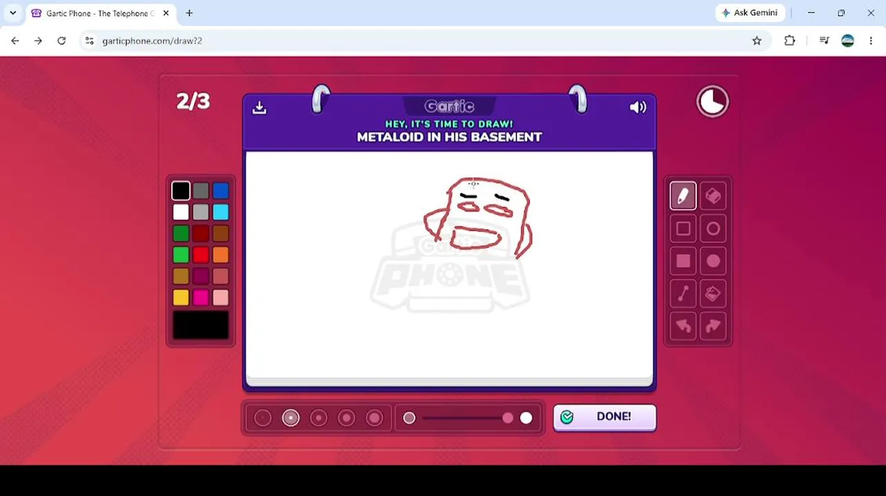
Task: Pick the light gray color swatch
Action: [x=201, y=212]
